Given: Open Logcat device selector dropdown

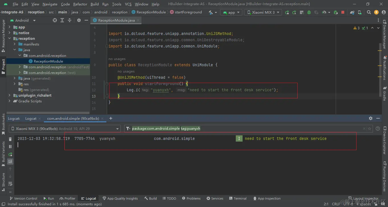Looking at the screenshot, I should 65,129.
